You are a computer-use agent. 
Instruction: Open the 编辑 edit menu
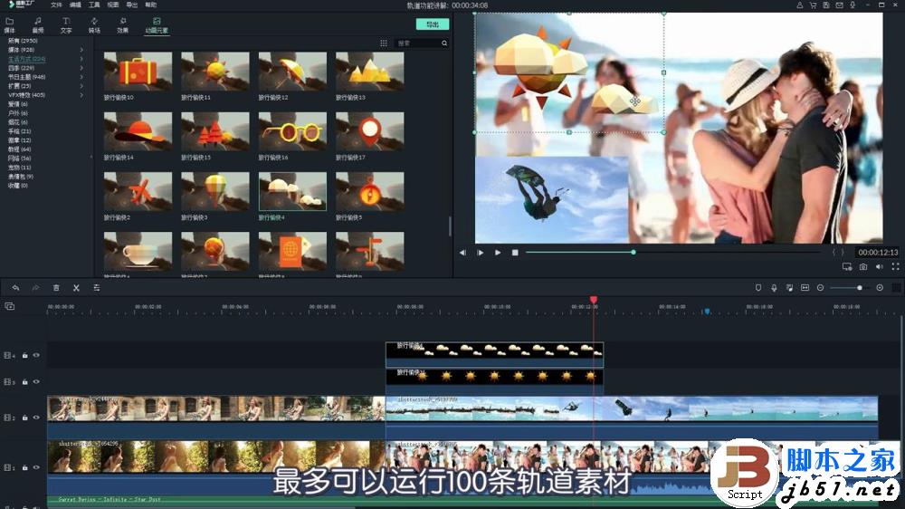(x=75, y=5)
